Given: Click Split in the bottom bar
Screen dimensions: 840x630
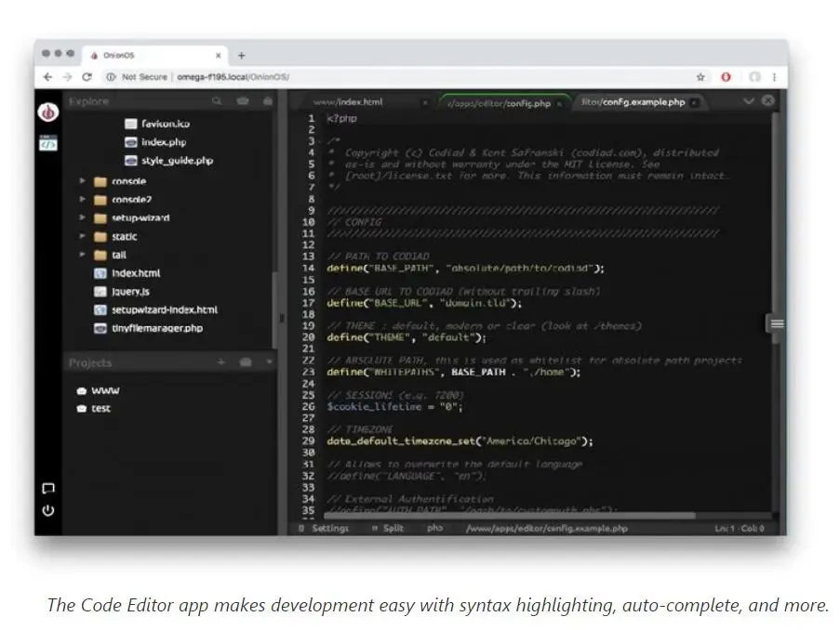Looking at the screenshot, I should [388, 529].
